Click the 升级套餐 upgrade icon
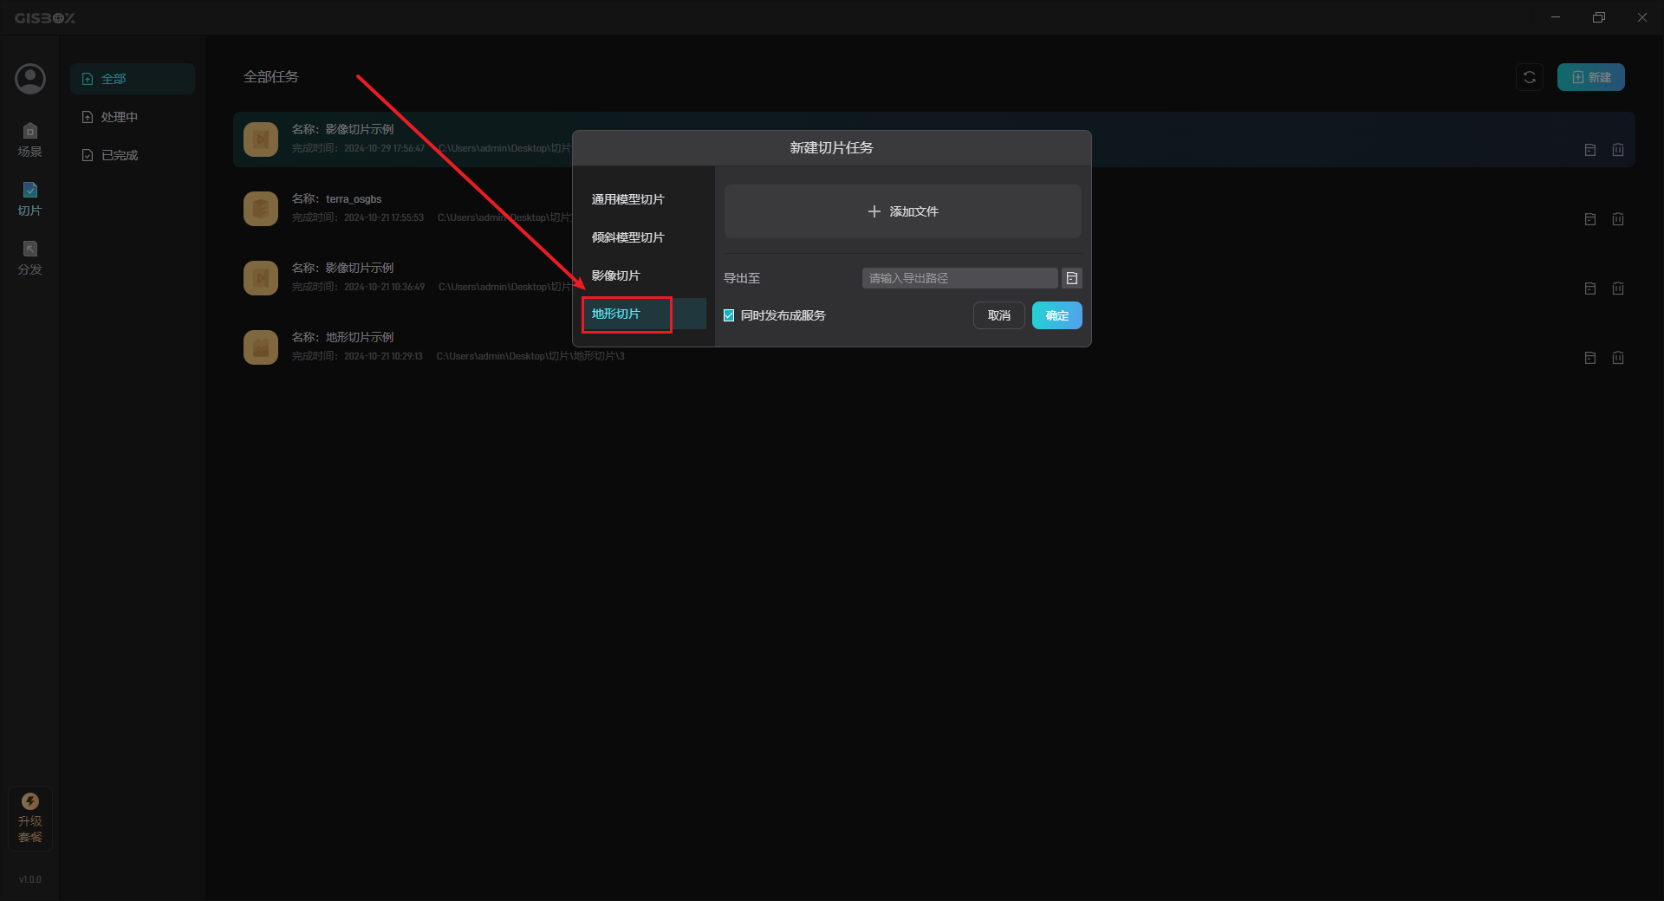The height and width of the screenshot is (901, 1664). point(30,819)
